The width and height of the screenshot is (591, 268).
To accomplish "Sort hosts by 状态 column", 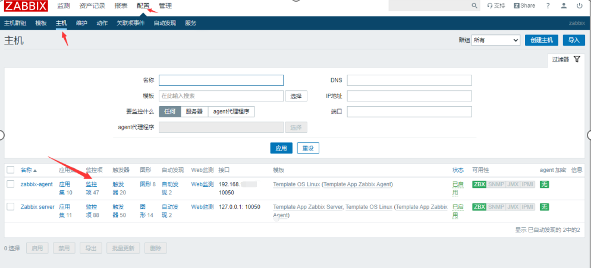I will click(458, 170).
